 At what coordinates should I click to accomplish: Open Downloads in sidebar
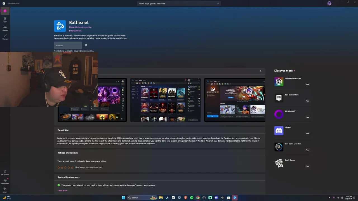(x=5, y=181)
